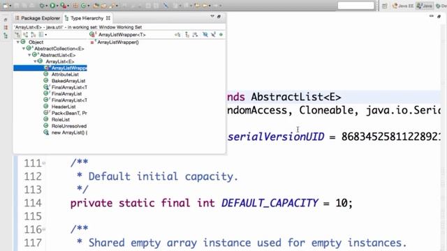
Task: Fold the comment at line 111
Action: click(44, 163)
